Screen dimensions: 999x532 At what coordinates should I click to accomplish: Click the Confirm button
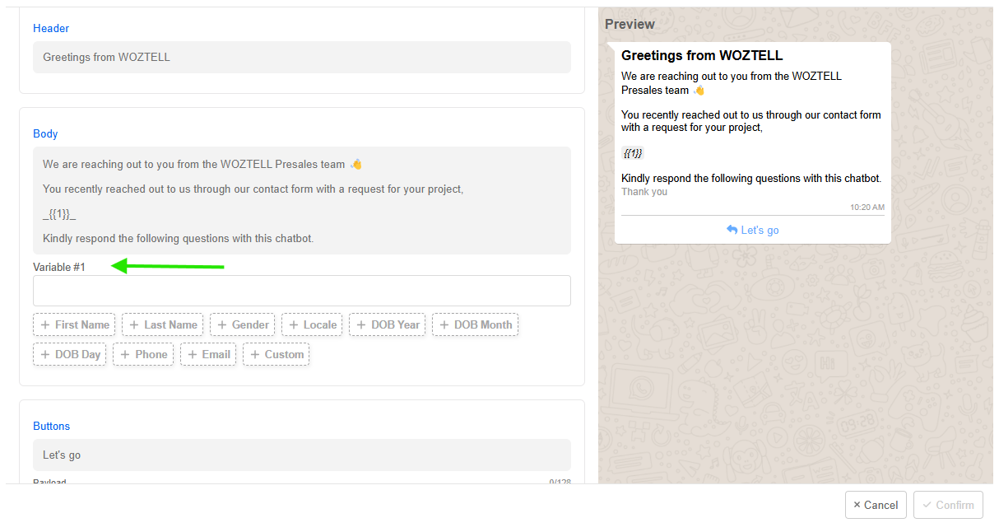click(948, 505)
